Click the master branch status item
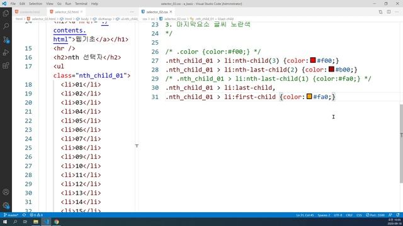Screen dimensions: 403x226 [x=11, y=215]
